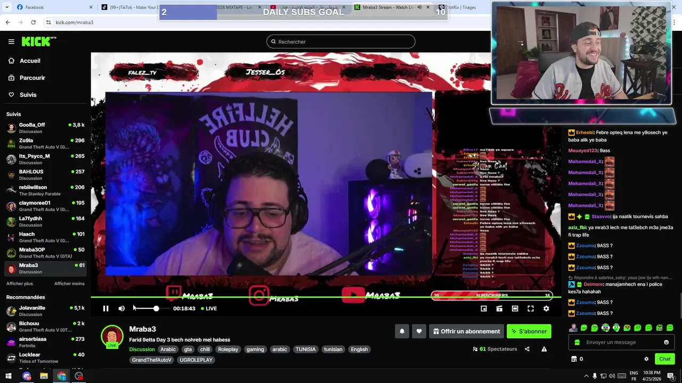Image resolution: width=682 pixels, height=383 pixels.
Task: Pause the live stream
Action: (105, 309)
